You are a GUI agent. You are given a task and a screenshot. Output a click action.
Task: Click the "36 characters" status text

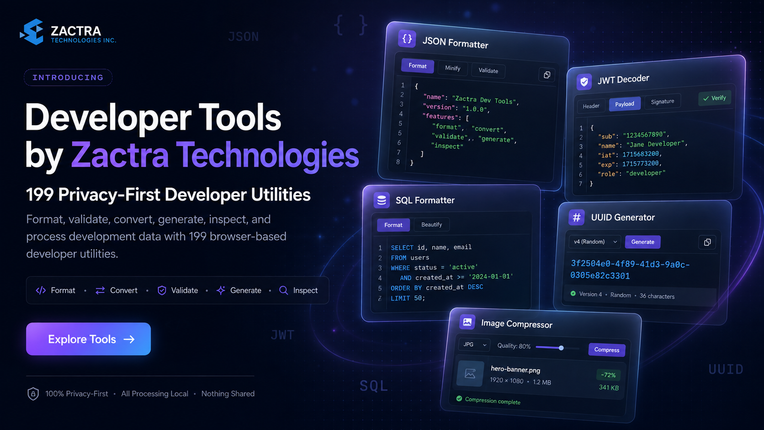(x=657, y=296)
